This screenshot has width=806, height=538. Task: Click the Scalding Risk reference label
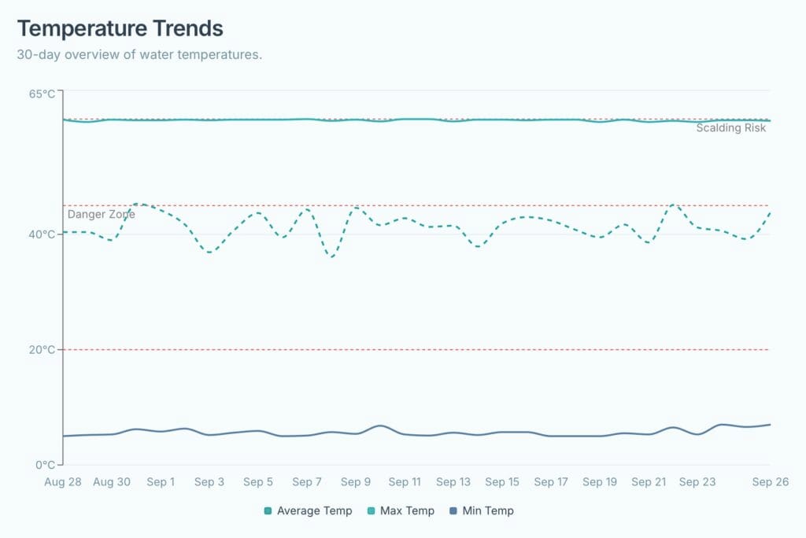(730, 128)
